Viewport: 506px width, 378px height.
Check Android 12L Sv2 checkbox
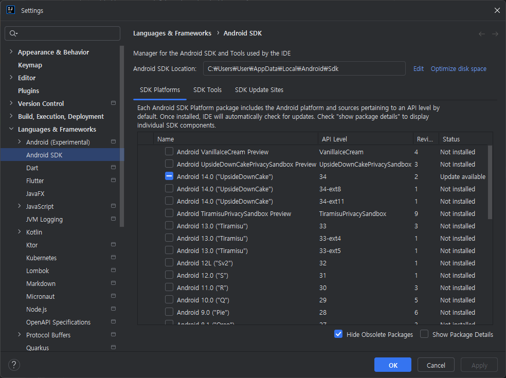pyautogui.click(x=169, y=262)
